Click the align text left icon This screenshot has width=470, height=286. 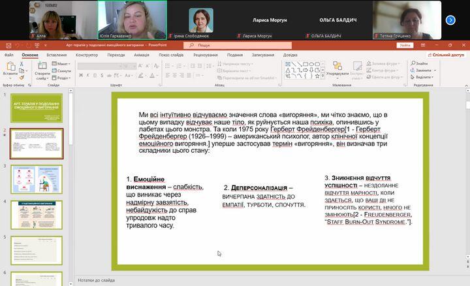(x=168, y=75)
